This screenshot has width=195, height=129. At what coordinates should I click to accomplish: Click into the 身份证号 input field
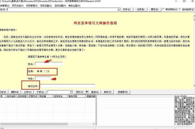67,86
